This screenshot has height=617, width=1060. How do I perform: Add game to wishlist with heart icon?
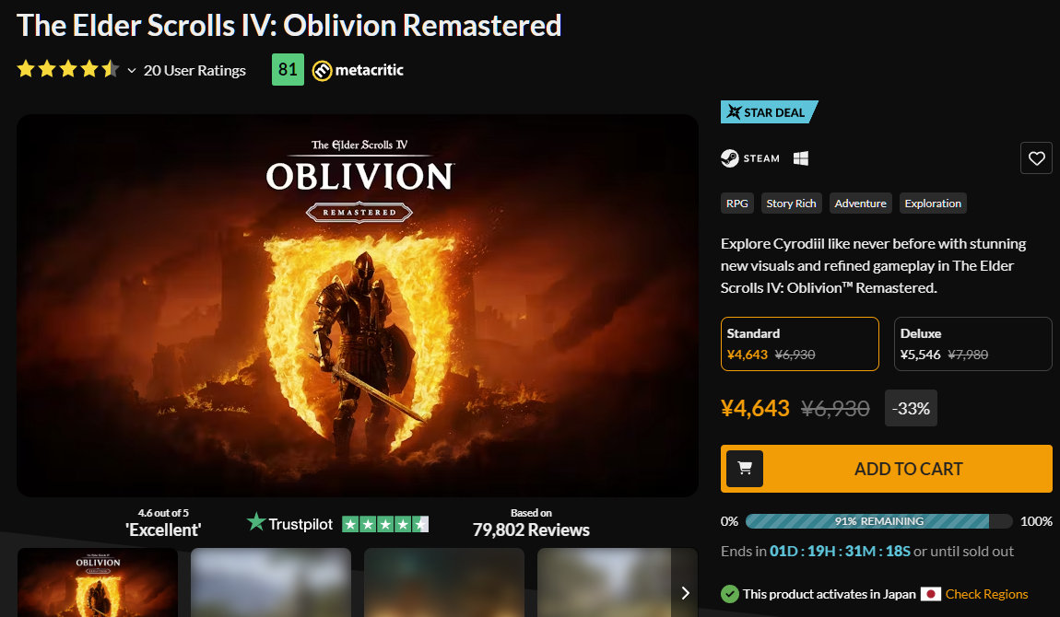pyautogui.click(x=1036, y=158)
